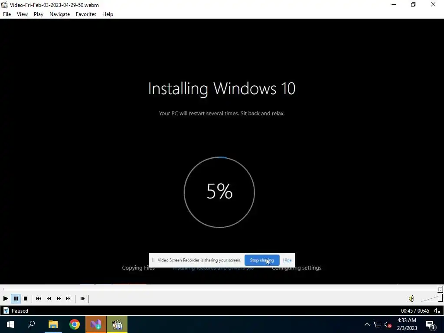
Task: Mute audio with the speaker icon
Action: (x=411, y=298)
